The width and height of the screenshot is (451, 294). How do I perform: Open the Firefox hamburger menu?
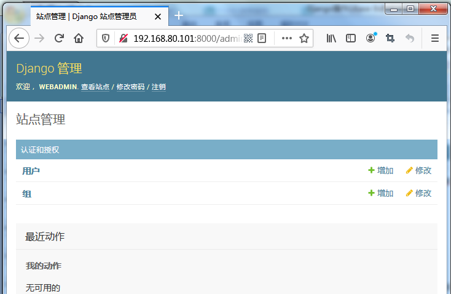pyautogui.click(x=435, y=38)
